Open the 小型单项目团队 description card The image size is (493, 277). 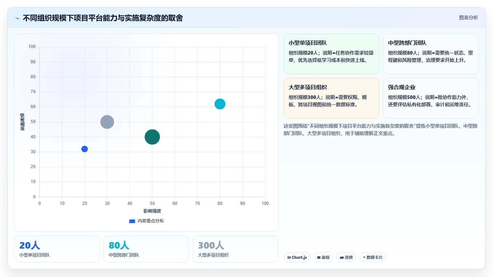tap(331, 54)
